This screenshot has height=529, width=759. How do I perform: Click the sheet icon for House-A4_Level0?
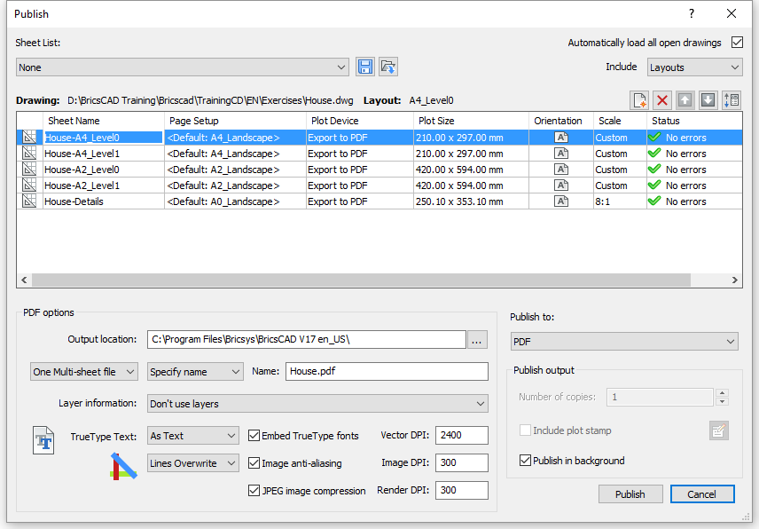[29, 137]
